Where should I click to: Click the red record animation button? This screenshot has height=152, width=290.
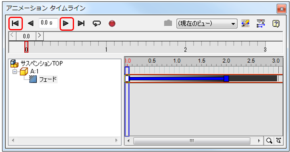(112, 24)
